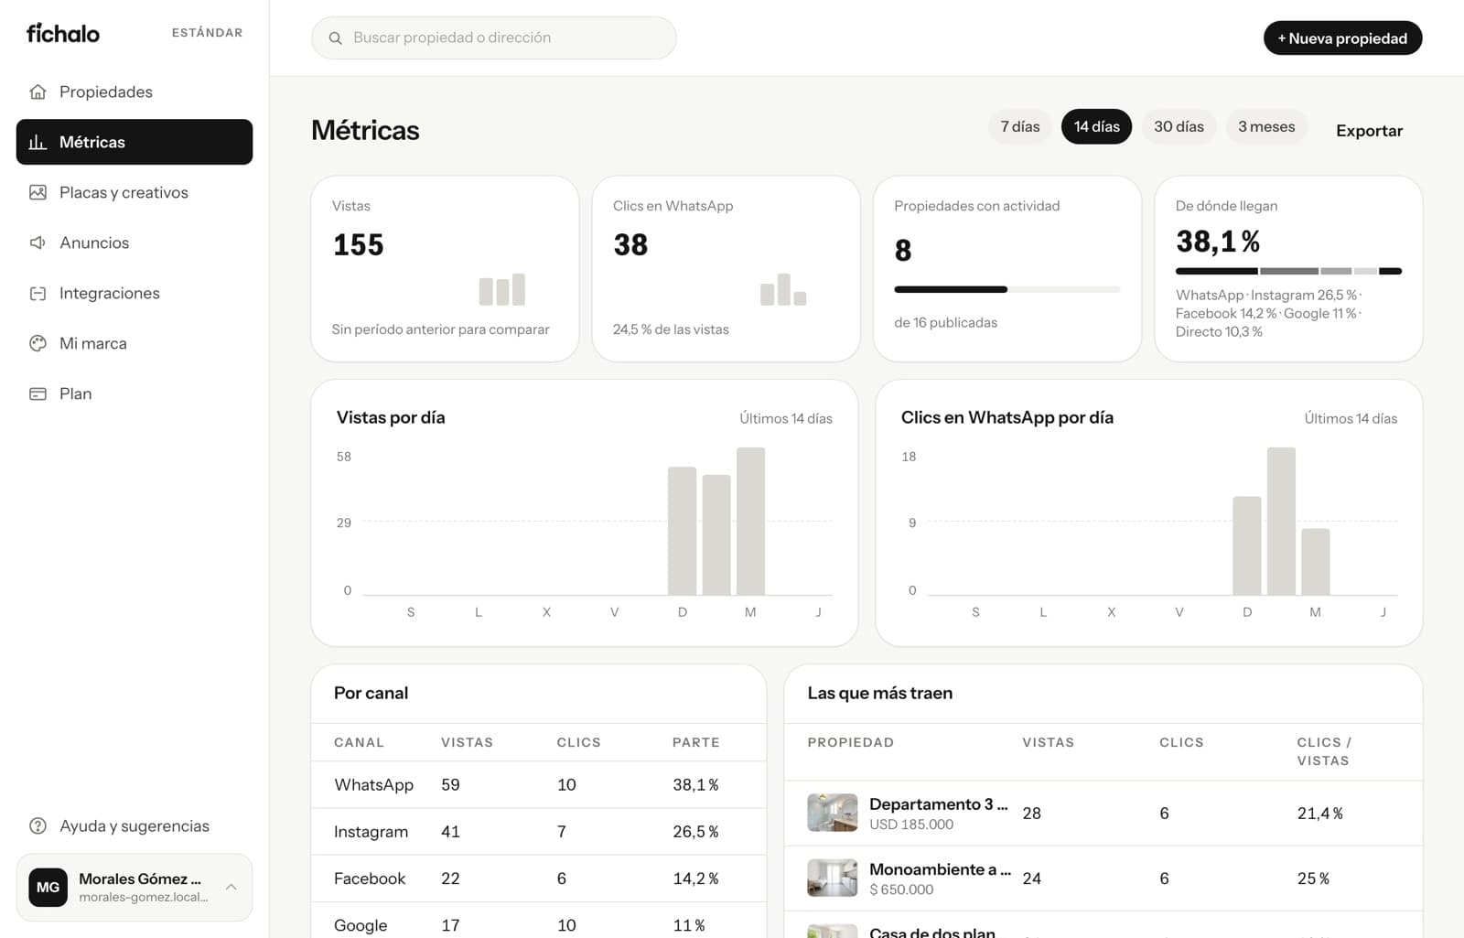Click the Plan card icon
The image size is (1464, 938).
[38, 394]
